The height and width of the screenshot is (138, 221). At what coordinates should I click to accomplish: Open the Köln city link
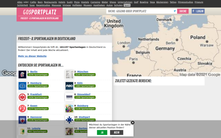tap(80, 83)
